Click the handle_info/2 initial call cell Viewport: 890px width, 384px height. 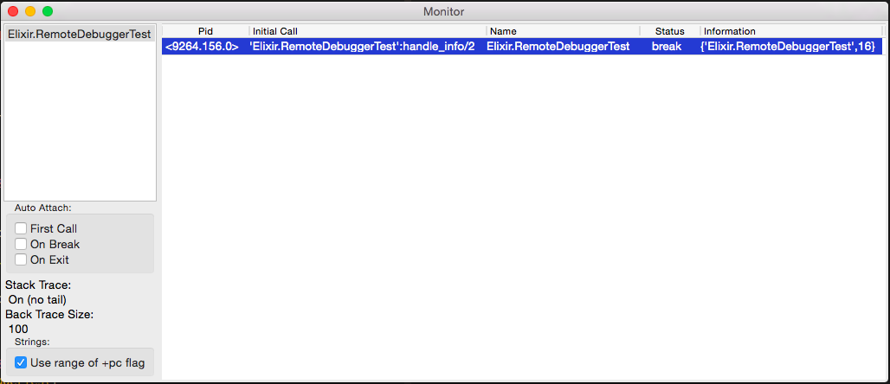coord(364,47)
